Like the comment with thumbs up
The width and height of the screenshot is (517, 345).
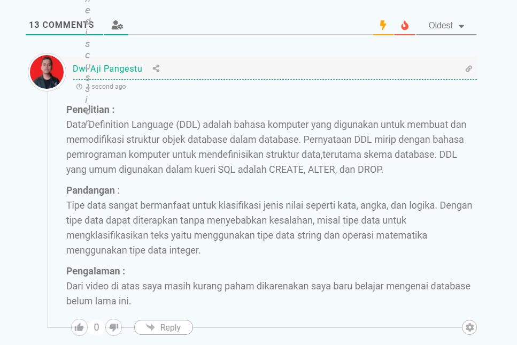pyautogui.click(x=79, y=327)
